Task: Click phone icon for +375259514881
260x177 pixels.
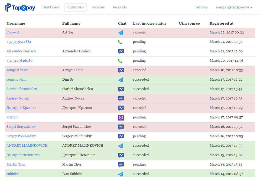Action: (120, 42)
